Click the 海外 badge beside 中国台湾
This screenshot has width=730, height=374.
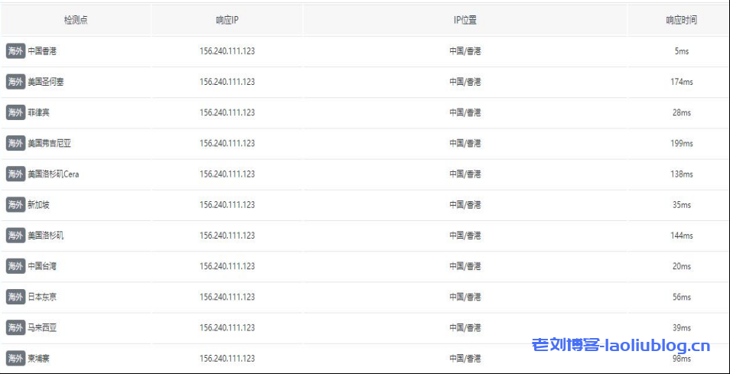tap(15, 266)
